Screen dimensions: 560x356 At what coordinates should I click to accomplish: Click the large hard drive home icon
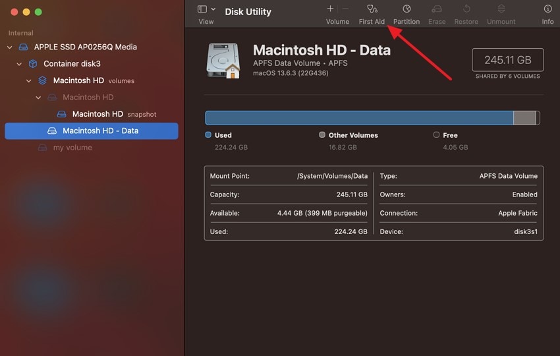(x=223, y=61)
